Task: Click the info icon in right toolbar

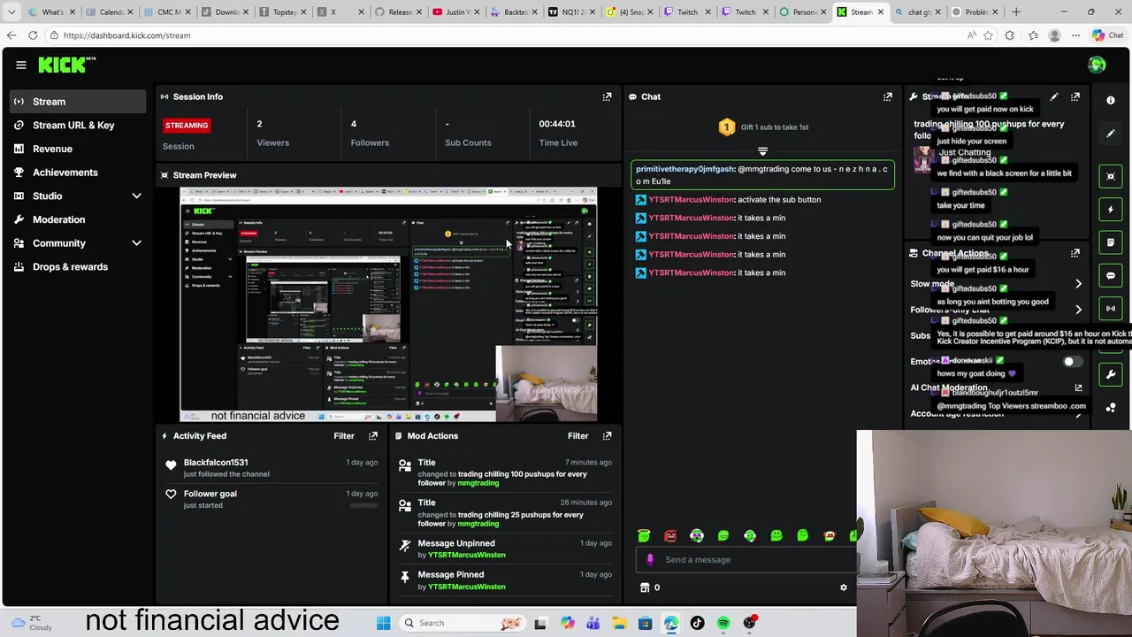Action: click(x=1111, y=100)
